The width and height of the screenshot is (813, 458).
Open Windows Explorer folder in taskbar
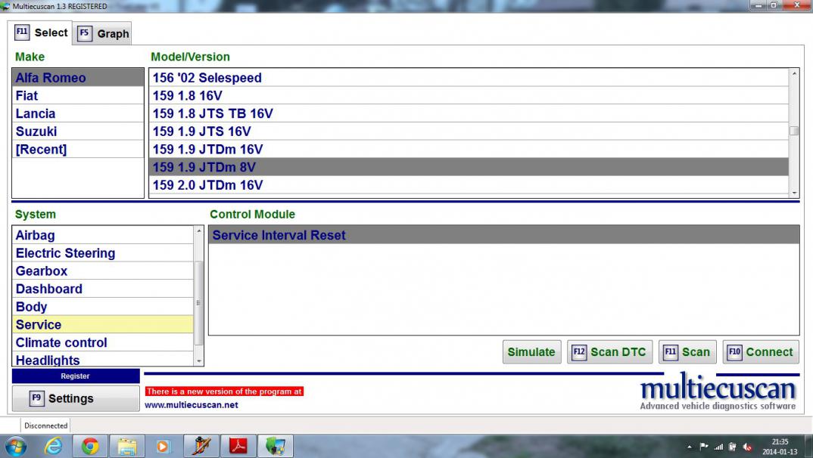[x=127, y=446]
